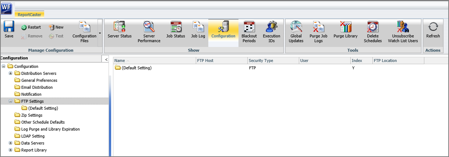Sort by FTP Host column header
The height and width of the screenshot is (157, 449).
tap(222, 61)
